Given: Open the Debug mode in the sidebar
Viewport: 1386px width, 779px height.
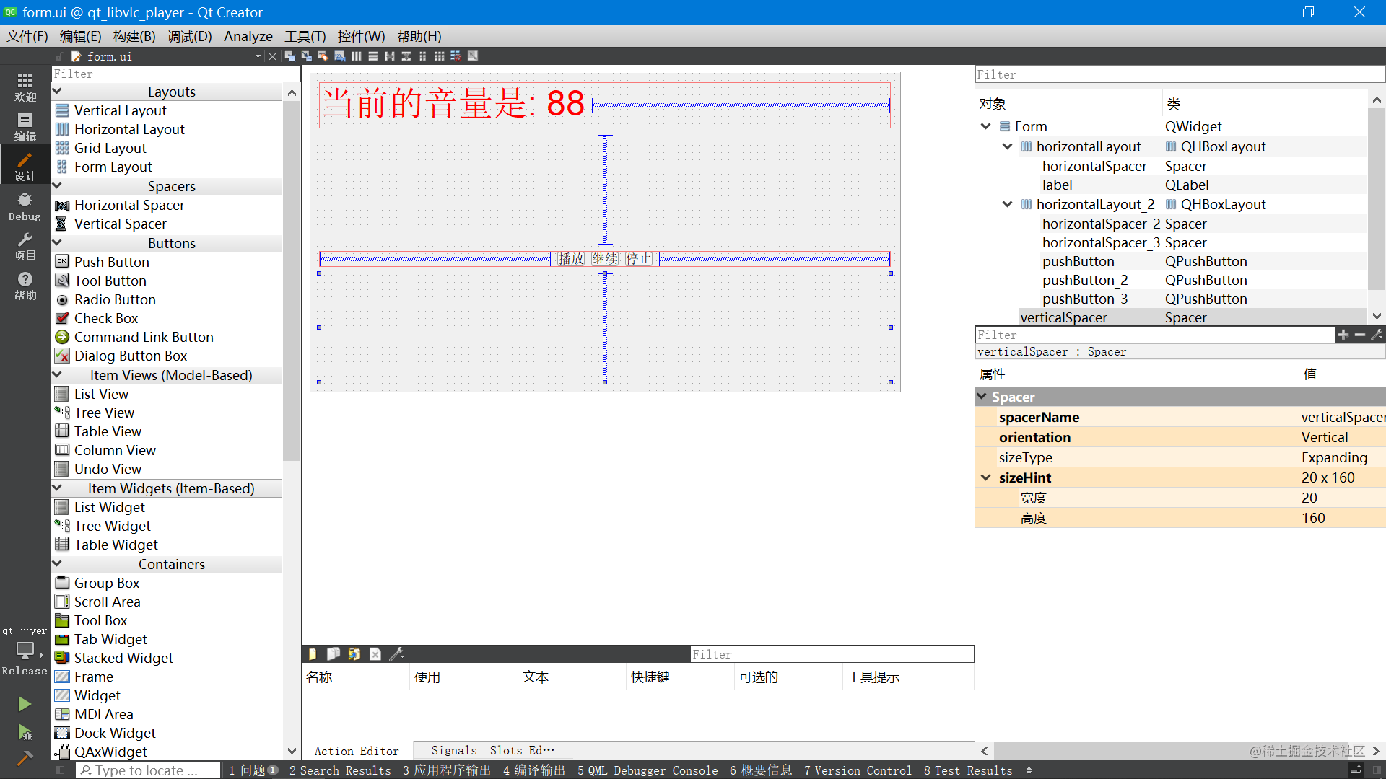Looking at the screenshot, I should click(25, 206).
